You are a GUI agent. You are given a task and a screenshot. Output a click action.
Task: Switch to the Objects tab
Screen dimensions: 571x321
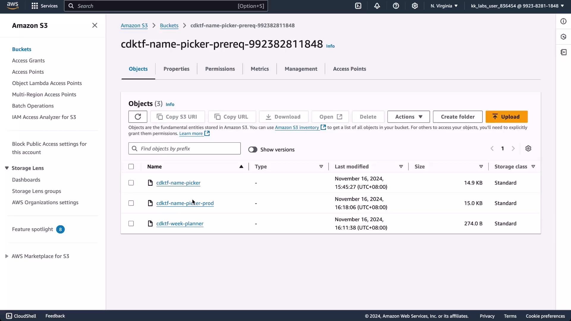[x=138, y=69]
